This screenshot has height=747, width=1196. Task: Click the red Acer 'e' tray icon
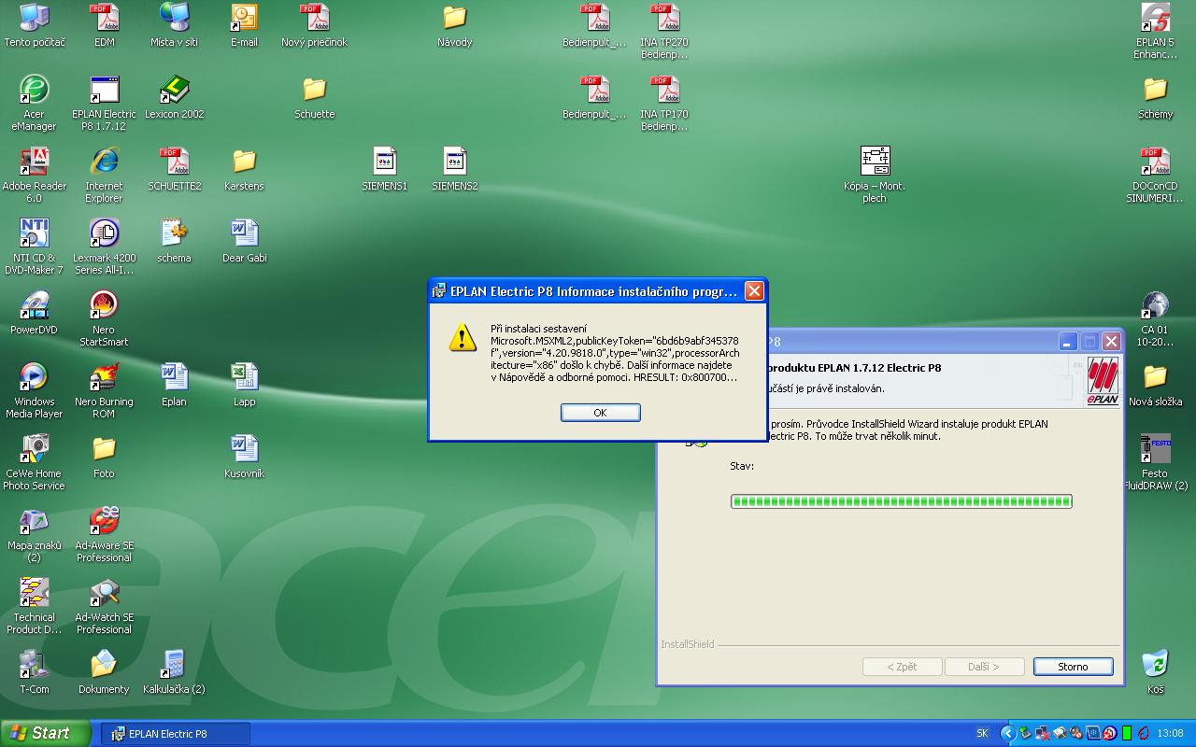(1143, 734)
